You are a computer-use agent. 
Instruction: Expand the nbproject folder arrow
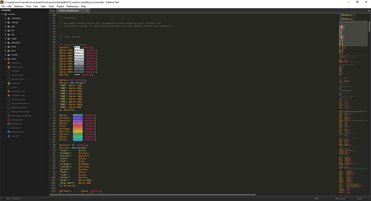click(6, 43)
